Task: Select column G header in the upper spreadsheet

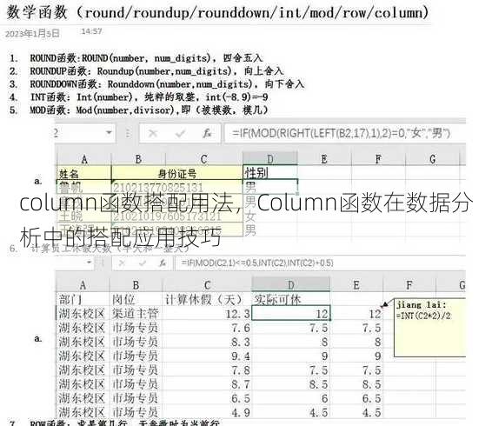Action: tap(432, 159)
